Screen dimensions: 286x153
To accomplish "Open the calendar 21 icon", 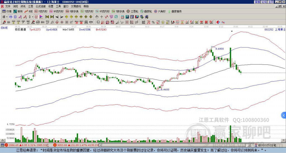I will point(122,17).
